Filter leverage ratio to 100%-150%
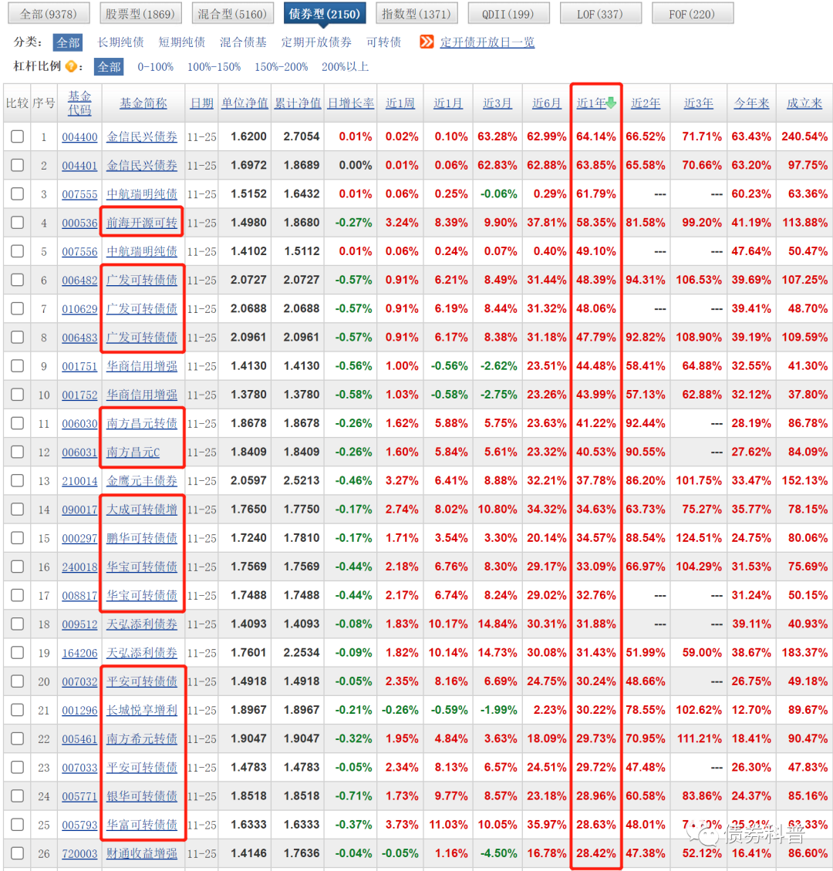833x871 pixels. point(214,66)
